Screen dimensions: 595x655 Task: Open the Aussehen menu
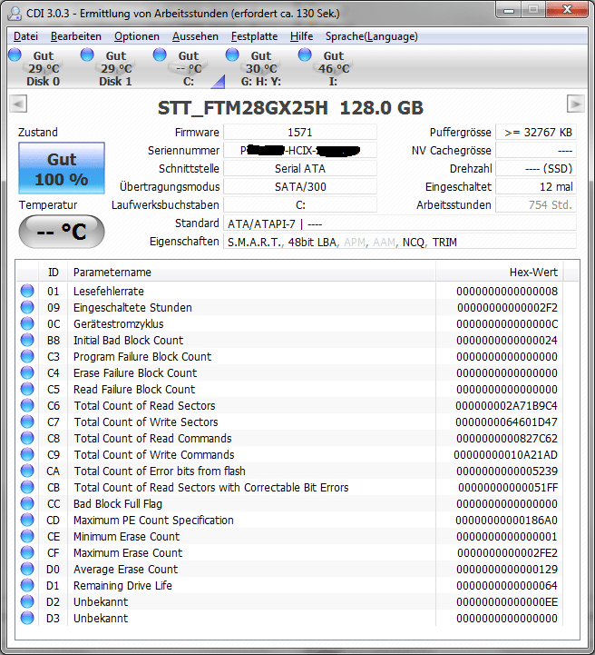point(195,36)
